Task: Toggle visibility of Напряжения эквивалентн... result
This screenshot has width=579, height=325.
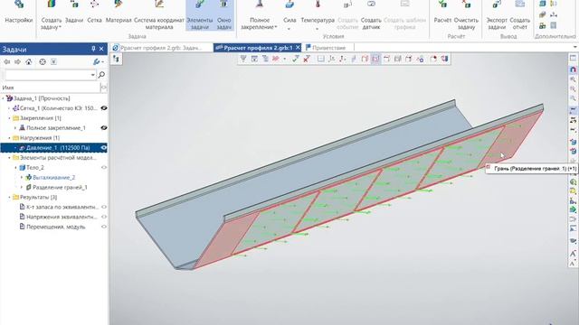Action: tap(104, 217)
